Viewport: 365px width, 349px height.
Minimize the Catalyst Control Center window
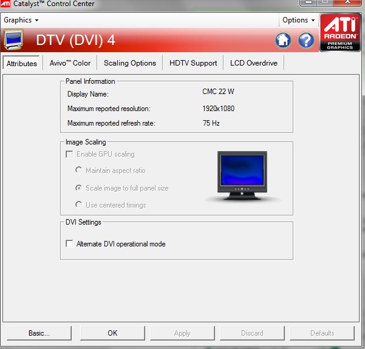coord(308,2)
